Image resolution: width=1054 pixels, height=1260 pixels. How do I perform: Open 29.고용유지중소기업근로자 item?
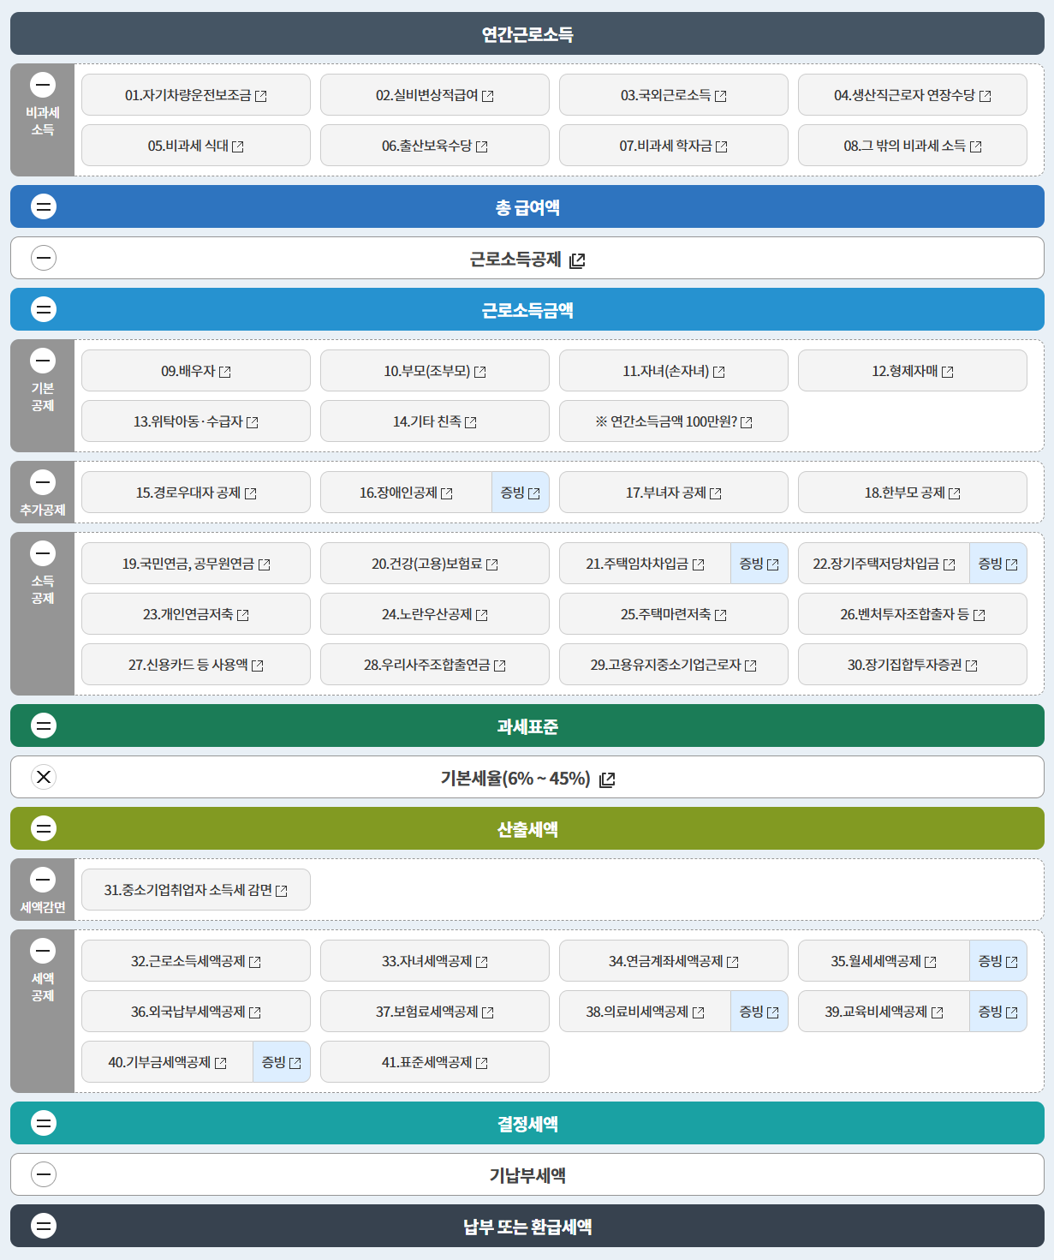674,665
